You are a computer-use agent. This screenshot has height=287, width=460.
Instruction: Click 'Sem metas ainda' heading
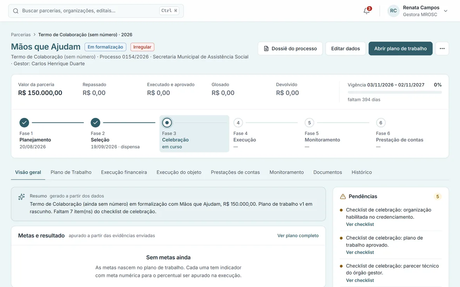pos(168,258)
